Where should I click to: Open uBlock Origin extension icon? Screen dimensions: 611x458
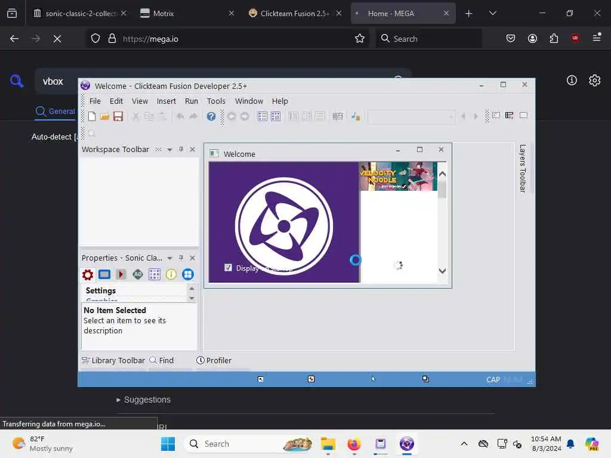[575, 38]
